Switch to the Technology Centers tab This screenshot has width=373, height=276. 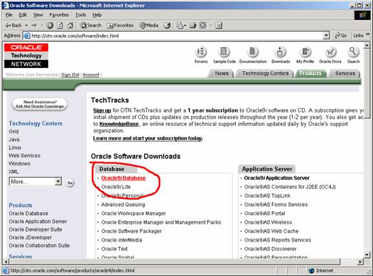(266, 74)
